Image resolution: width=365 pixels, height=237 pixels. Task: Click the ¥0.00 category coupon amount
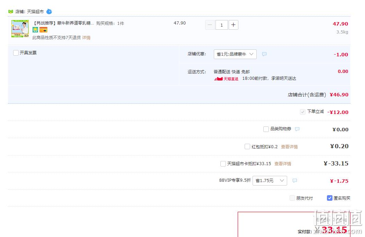point(340,130)
